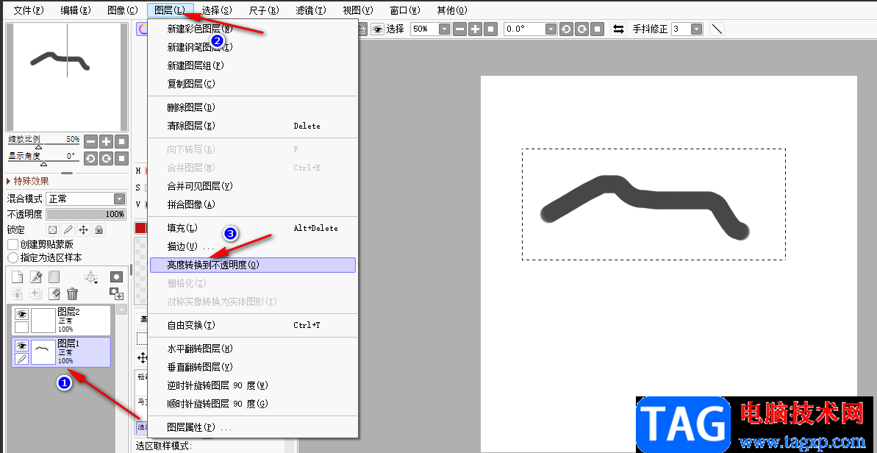Create a new layer folder icon

(54, 277)
